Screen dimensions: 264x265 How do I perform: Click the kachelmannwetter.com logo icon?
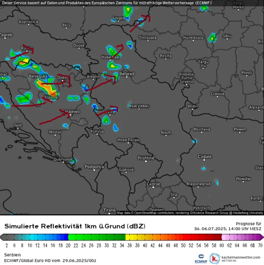click(215, 259)
